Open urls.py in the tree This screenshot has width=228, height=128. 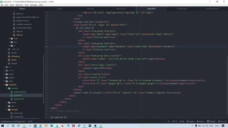click(x=14, y=60)
